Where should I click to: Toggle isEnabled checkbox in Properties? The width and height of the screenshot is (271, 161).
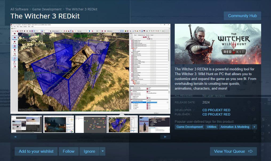(x=148, y=92)
